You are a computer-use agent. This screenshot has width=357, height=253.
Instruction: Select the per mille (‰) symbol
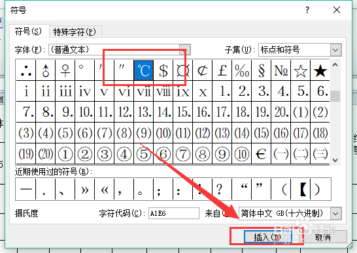click(x=241, y=70)
